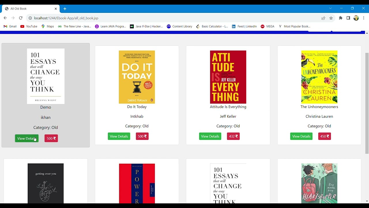Open the tab search chevron

tap(330, 8)
